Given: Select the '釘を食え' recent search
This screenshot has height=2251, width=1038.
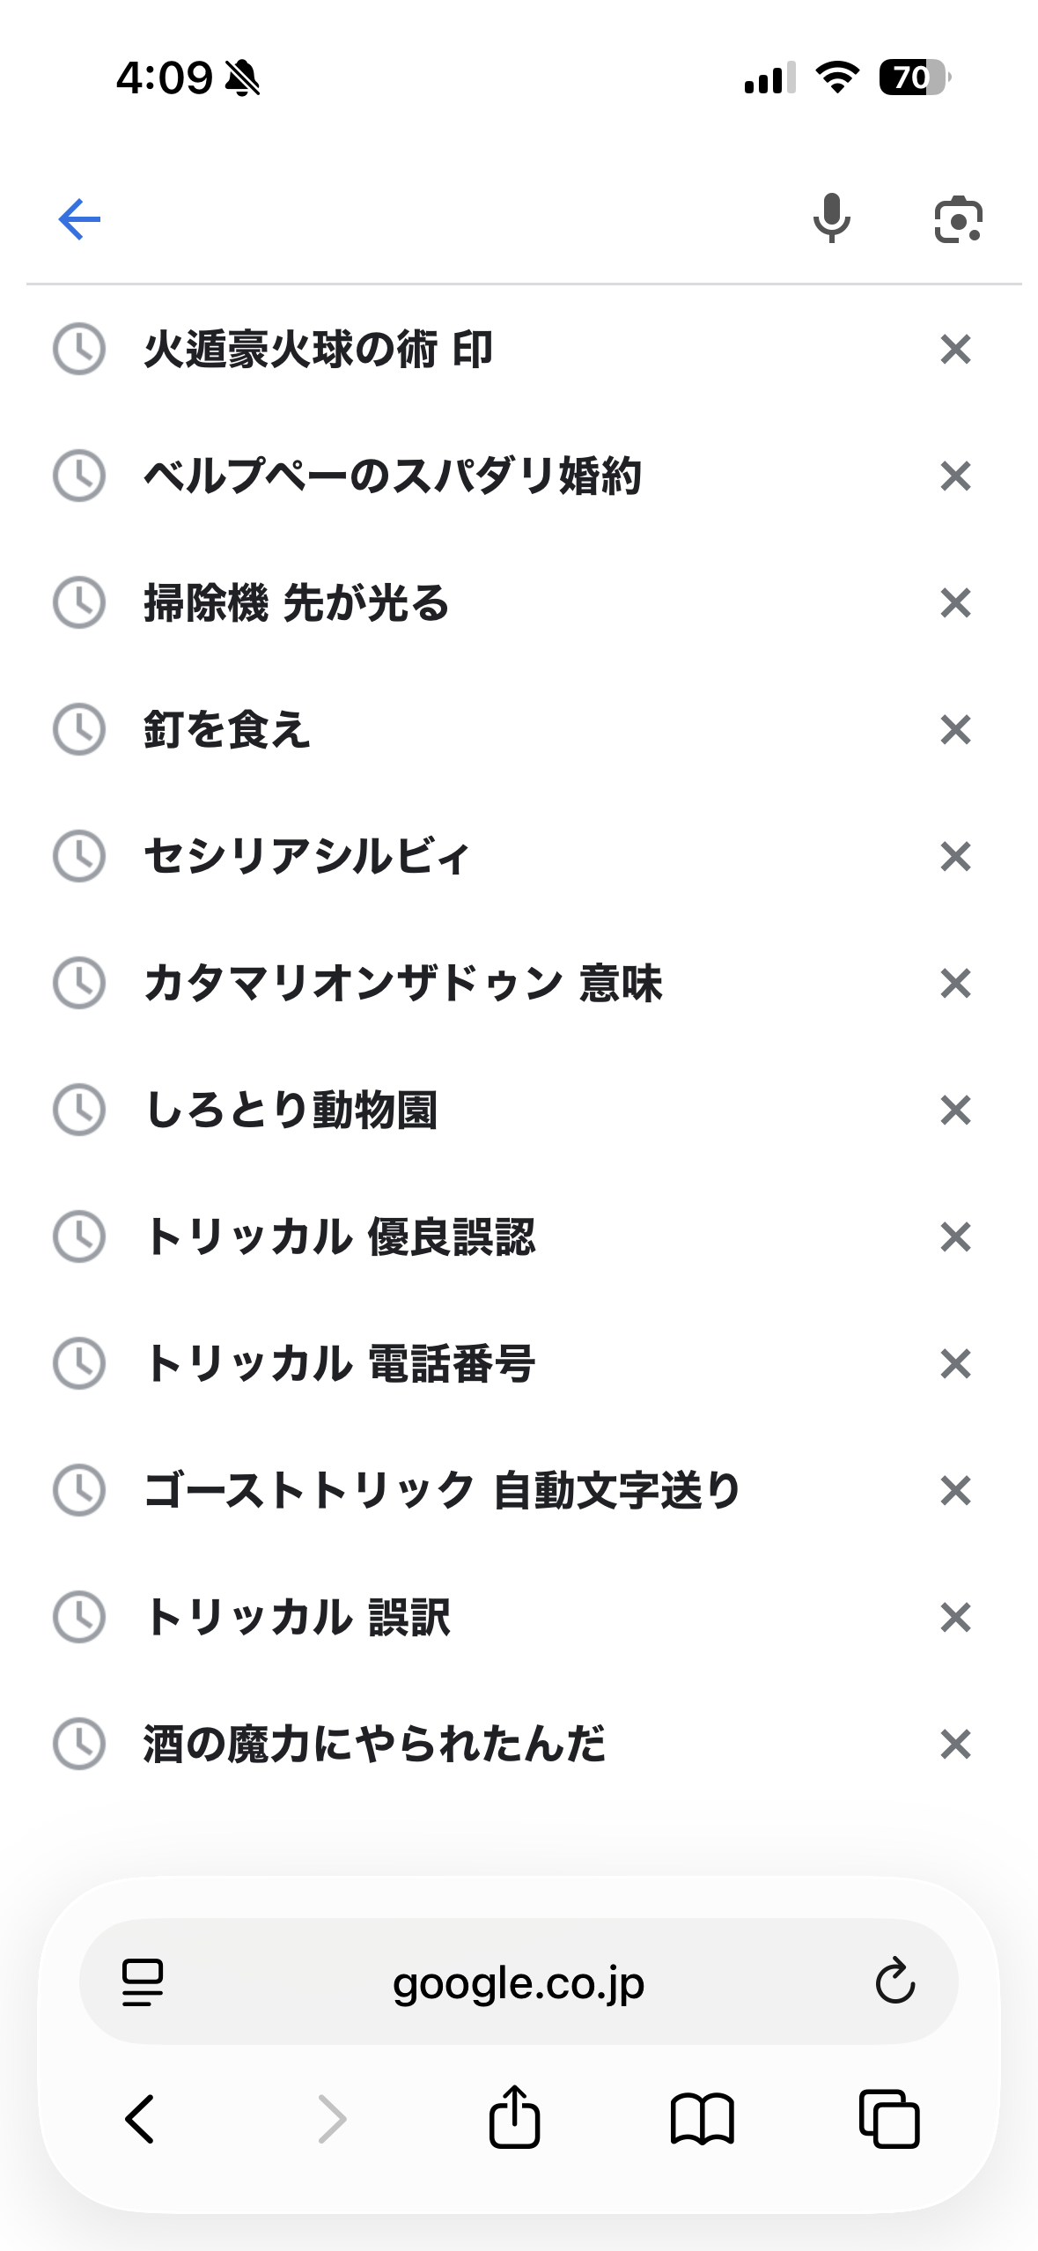Looking at the screenshot, I should tap(227, 730).
